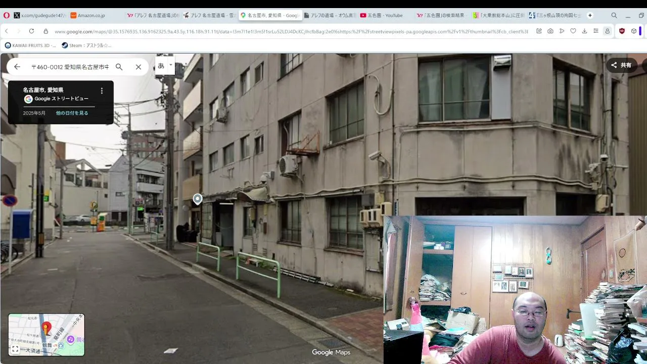Click the padlock site security icon
Image resolution: width=647 pixels, height=364 pixels.
pyautogui.click(x=45, y=31)
